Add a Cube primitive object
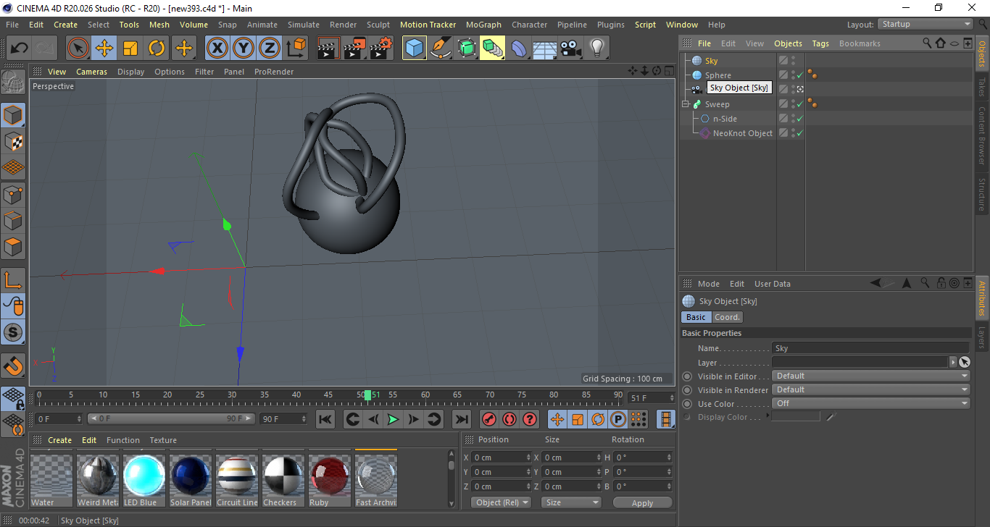This screenshot has width=990, height=527. pyautogui.click(x=415, y=49)
